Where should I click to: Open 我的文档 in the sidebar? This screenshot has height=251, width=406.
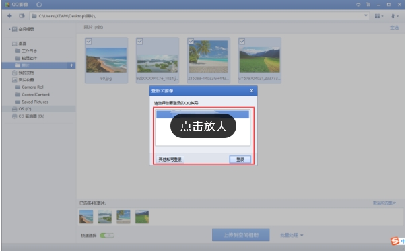26,73
